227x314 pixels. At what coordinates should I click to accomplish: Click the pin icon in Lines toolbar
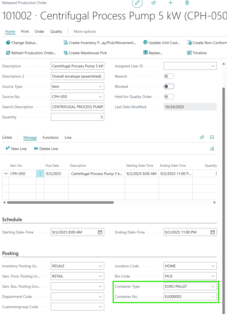pyautogui.click(x=212, y=149)
